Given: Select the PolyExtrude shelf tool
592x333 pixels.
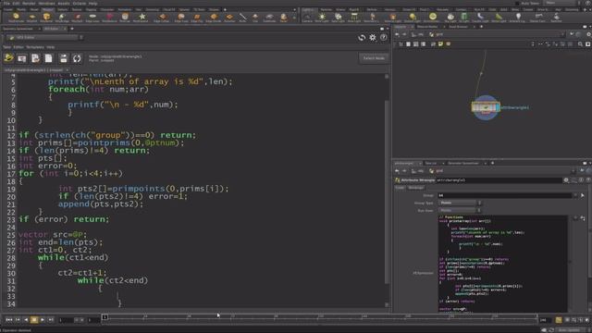Looking at the screenshot, I should pos(16,18).
